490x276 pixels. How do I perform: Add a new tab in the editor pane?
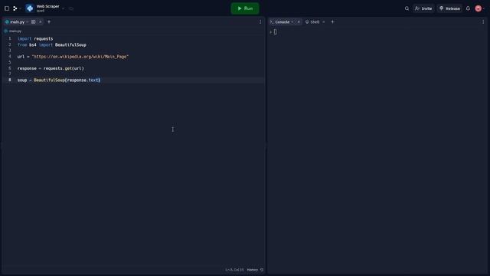pos(49,22)
